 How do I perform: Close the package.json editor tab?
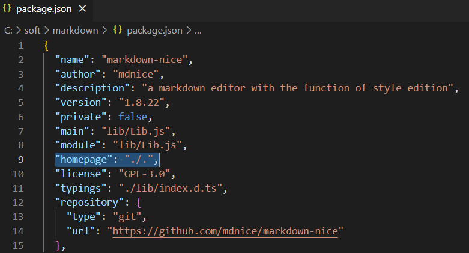point(82,9)
